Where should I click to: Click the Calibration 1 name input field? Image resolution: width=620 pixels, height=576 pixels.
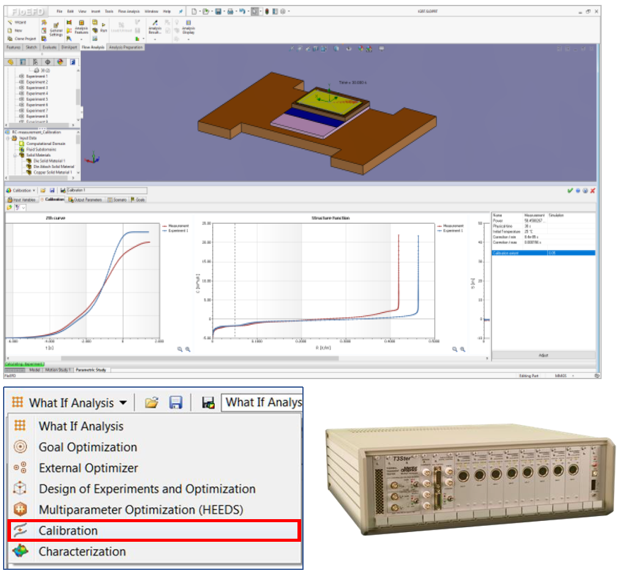106,190
